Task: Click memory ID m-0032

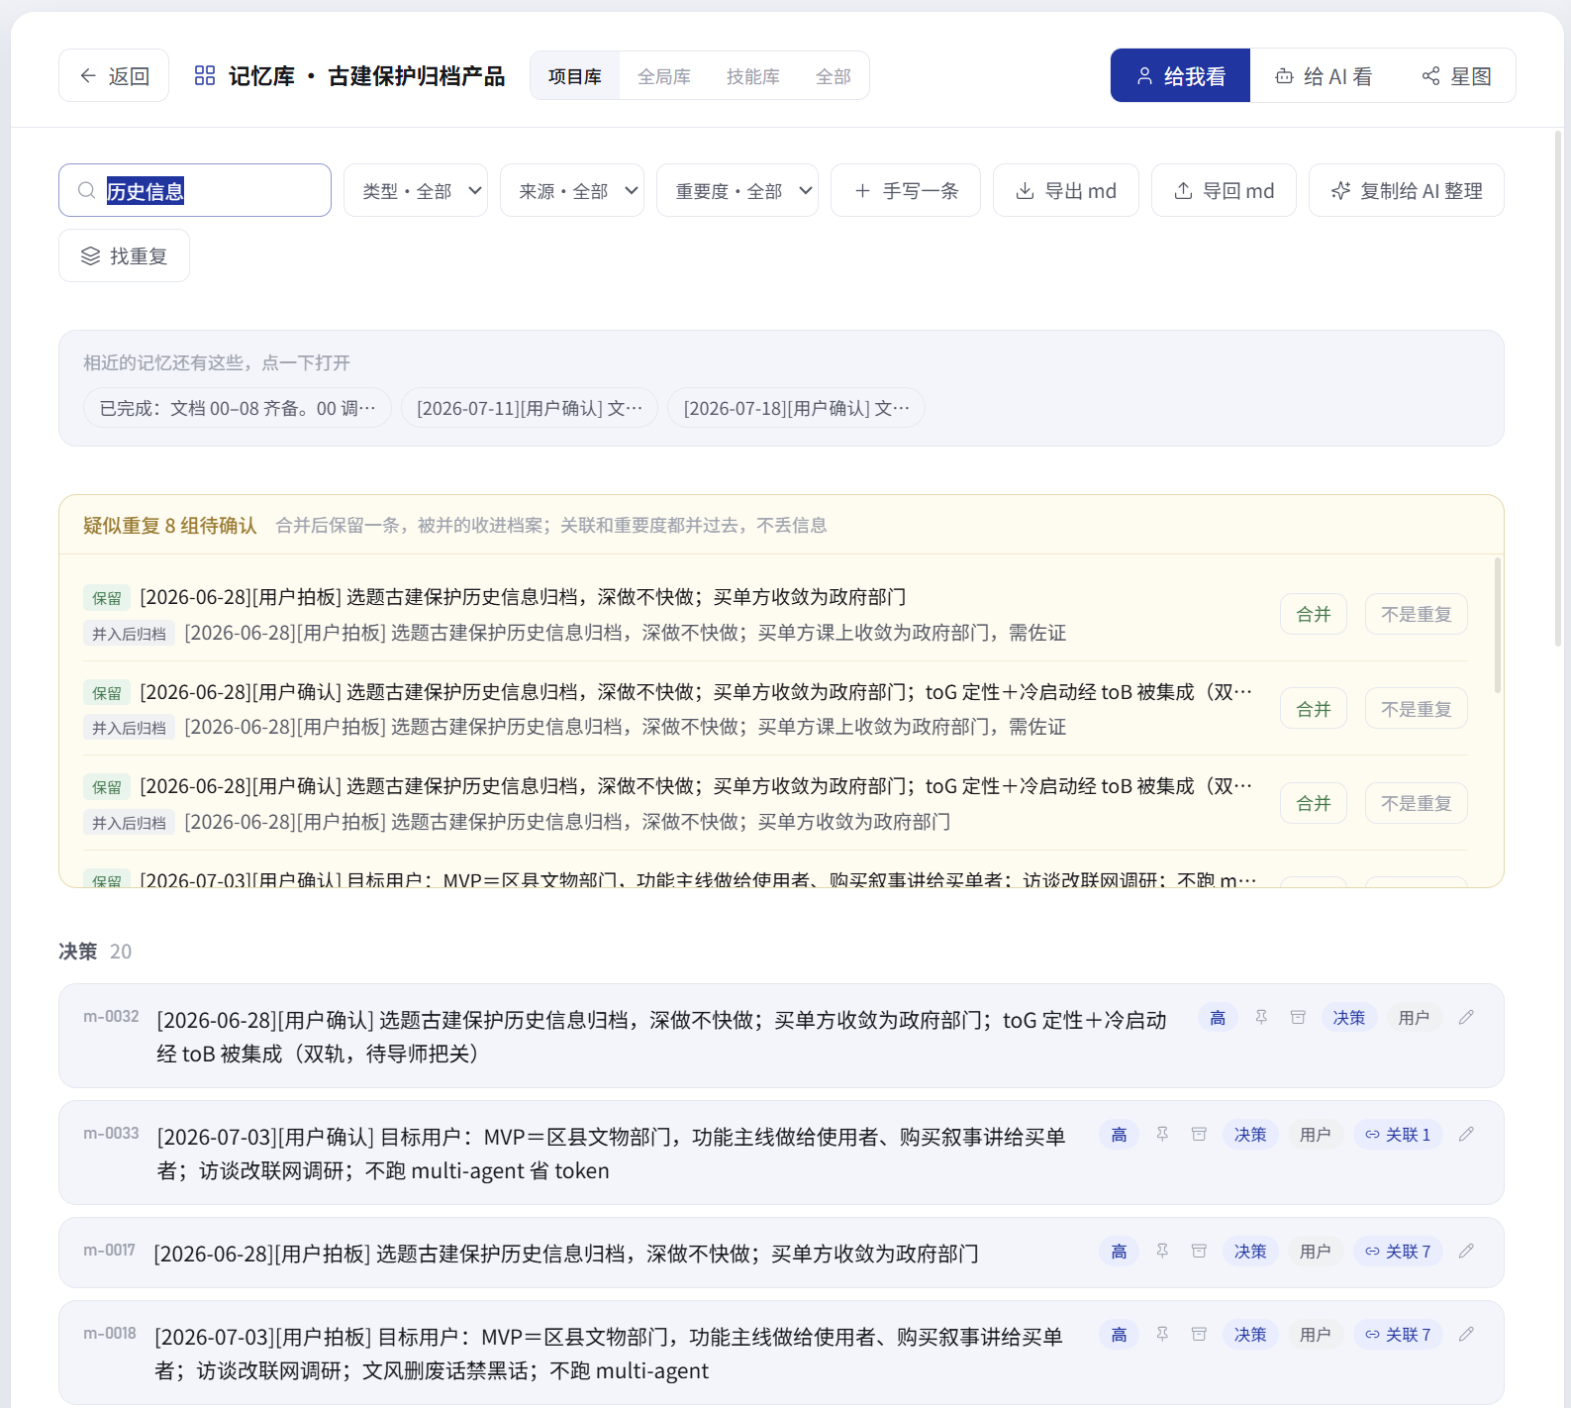Action: point(111,1017)
